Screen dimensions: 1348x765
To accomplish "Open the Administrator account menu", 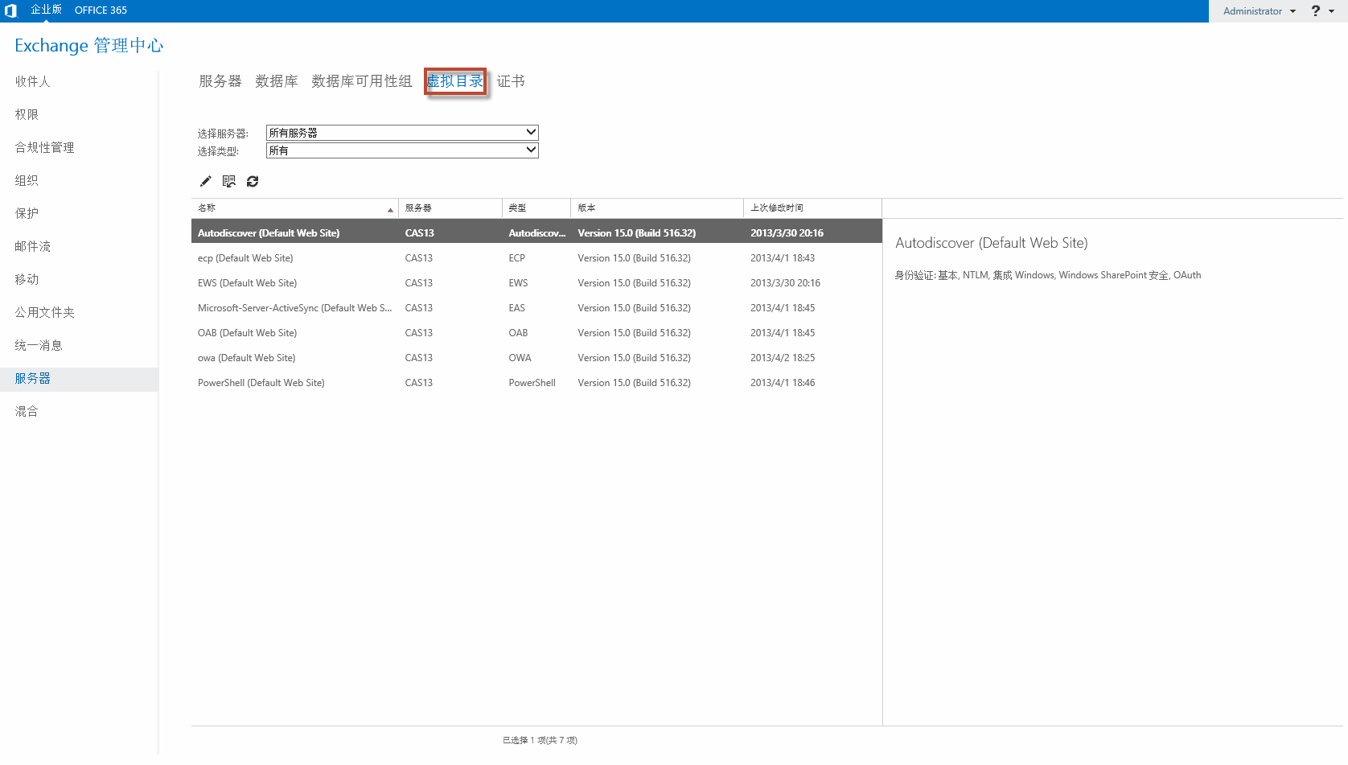I will point(1259,11).
